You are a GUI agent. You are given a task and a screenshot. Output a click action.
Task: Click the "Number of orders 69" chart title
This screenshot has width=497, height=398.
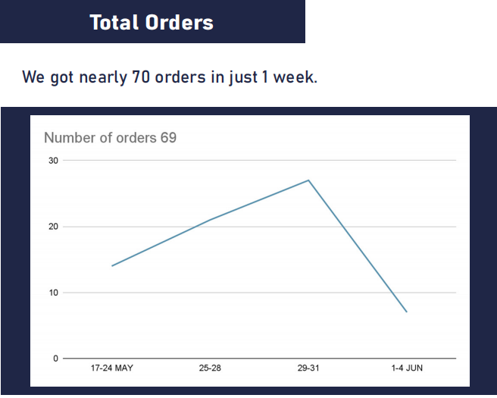pyautogui.click(x=111, y=138)
